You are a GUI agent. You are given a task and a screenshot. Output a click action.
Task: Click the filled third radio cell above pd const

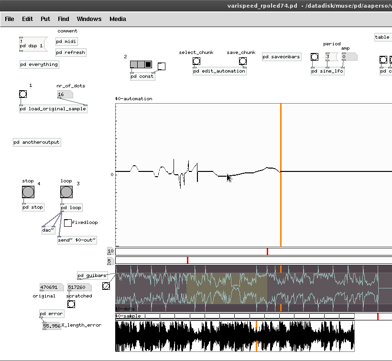[x=148, y=64]
